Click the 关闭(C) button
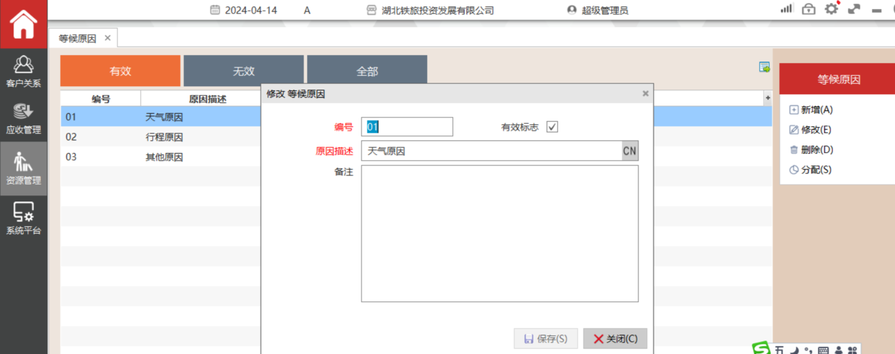This screenshot has height=354, width=895. point(615,339)
